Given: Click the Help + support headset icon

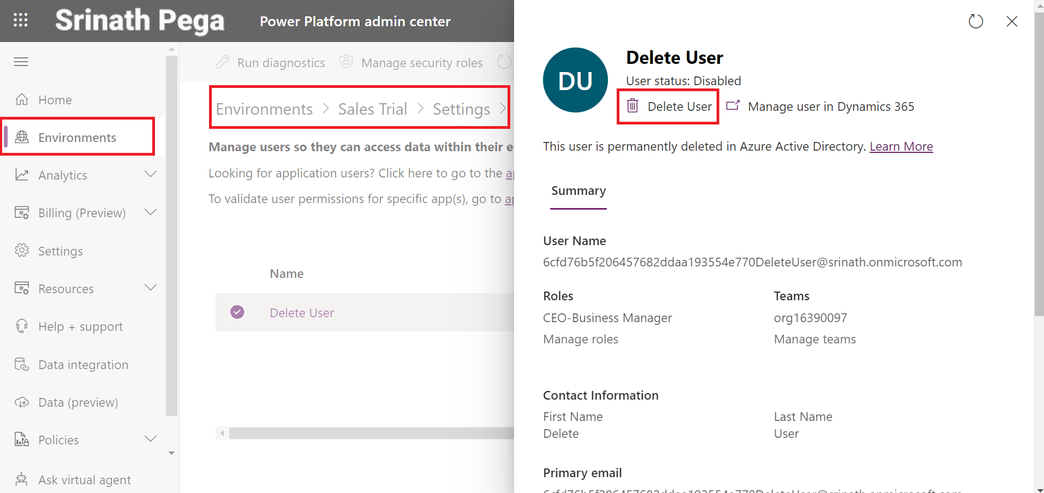Looking at the screenshot, I should (x=22, y=326).
